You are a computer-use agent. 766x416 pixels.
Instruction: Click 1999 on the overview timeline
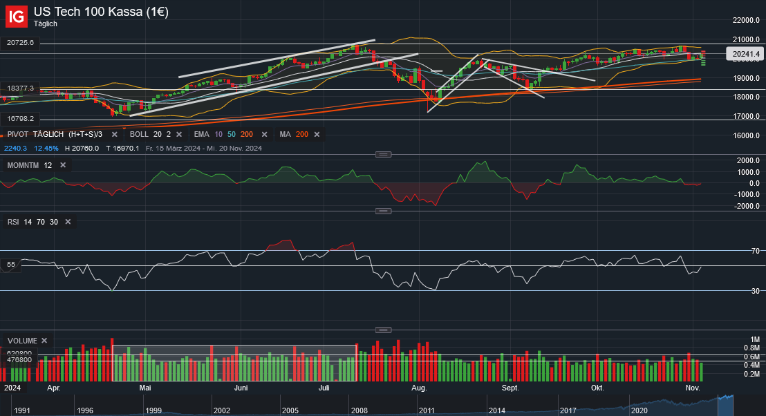click(153, 410)
